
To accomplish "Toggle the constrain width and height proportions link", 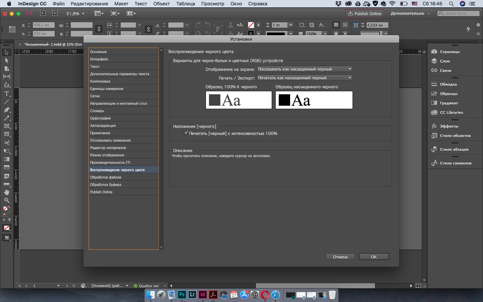I will click(x=99, y=29).
